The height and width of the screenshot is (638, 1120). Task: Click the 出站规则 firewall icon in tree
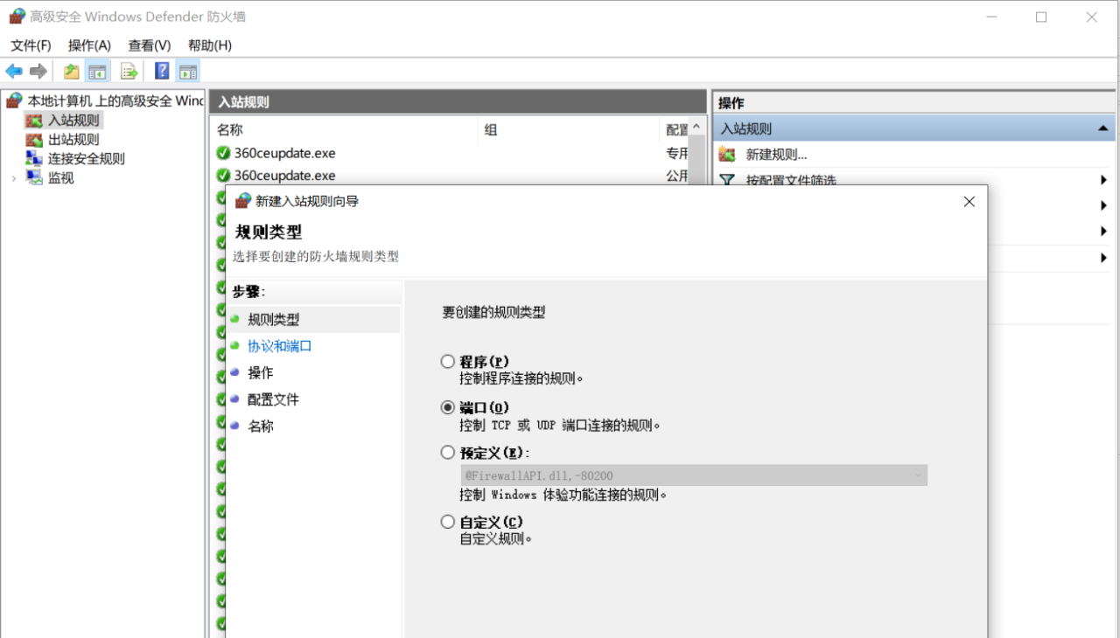tap(34, 140)
